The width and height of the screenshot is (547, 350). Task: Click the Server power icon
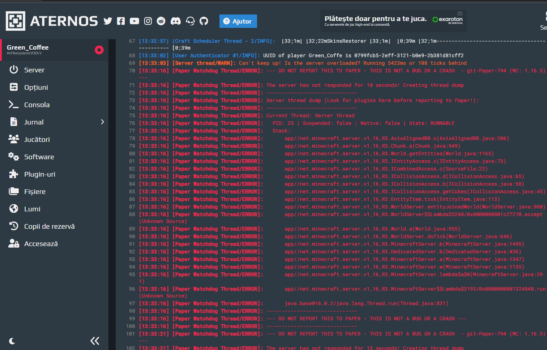(x=14, y=69)
